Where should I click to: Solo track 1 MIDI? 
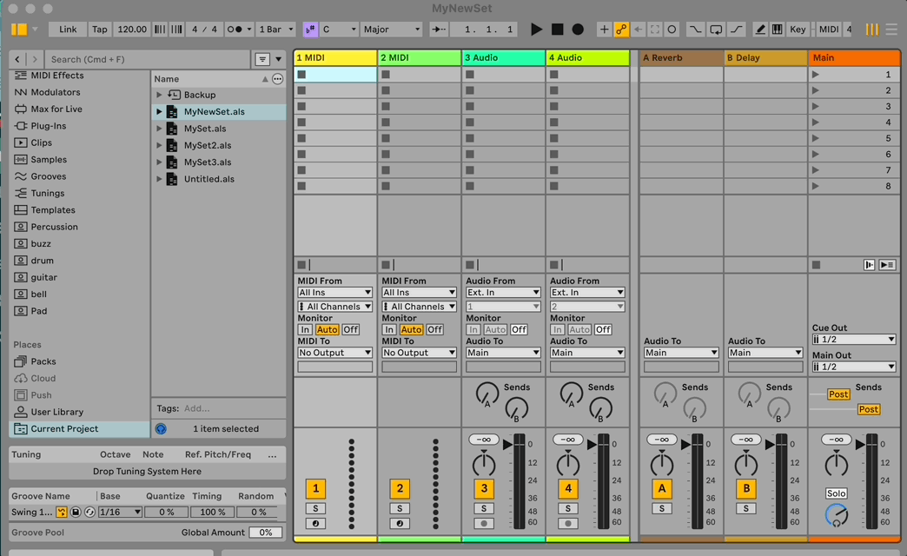point(315,508)
